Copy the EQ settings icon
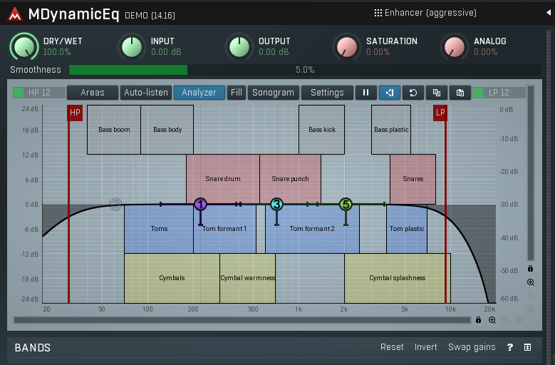This screenshot has width=555, height=365. click(x=437, y=93)
